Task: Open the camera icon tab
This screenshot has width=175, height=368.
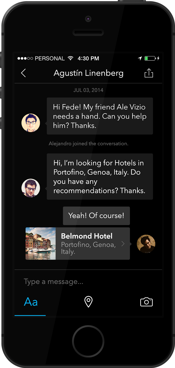Action: (146, 302)
